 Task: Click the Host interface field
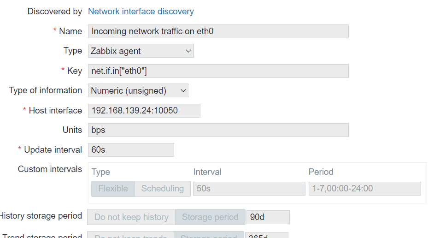[x=144, y=111]
